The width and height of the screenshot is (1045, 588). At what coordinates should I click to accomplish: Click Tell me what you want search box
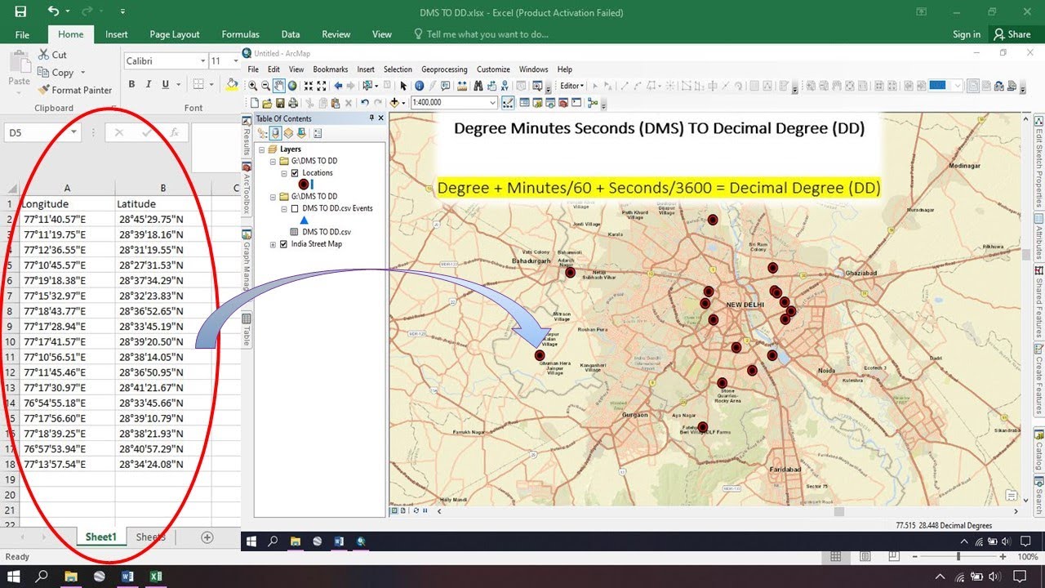(x=482, y=34)
